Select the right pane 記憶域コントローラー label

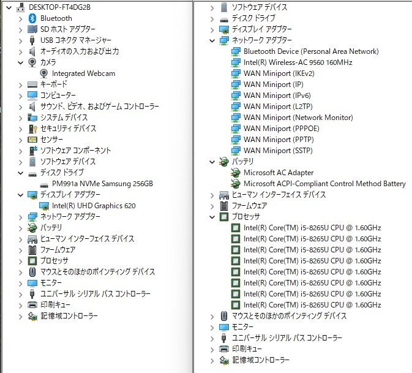260,360
